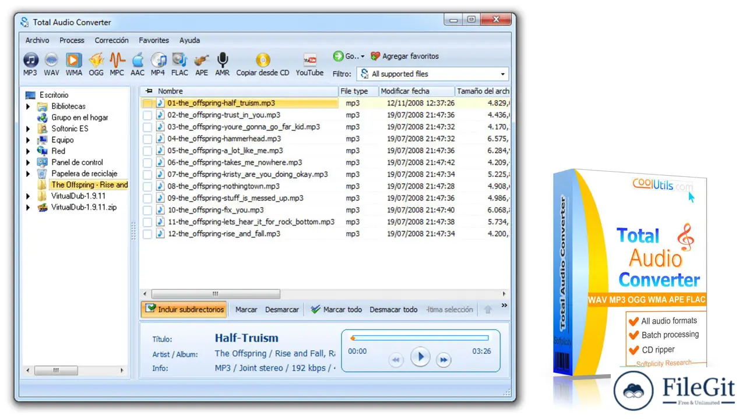Click Desmacar todo button
Viewport: 746px width, 419px height.
393,310
